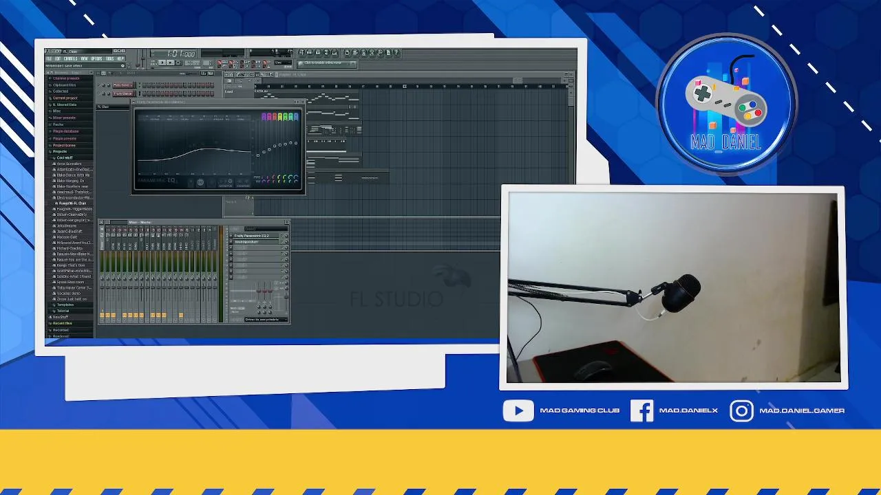Click the transport Stop button
The height and width of the screenshot is (495, 881).
[170, 63]
